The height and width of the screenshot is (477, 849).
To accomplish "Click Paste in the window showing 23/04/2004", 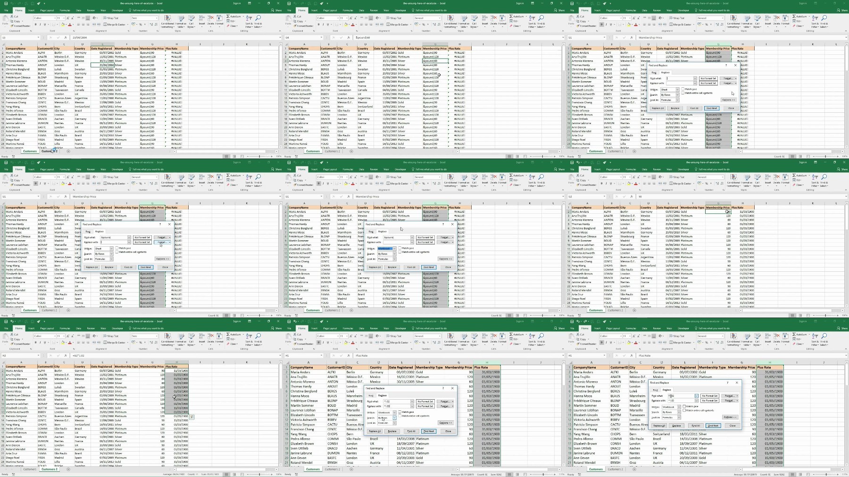I will tap(5, 20).
